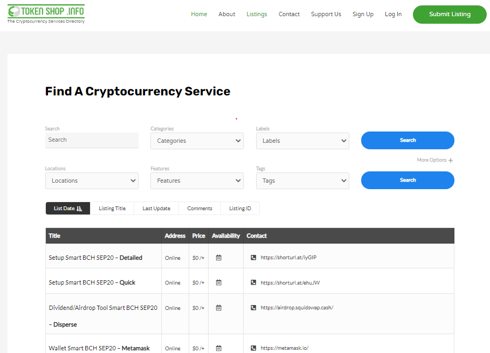
Task: Click $0 /+ price in Metamask row
Action: click(x=198, y=348)
